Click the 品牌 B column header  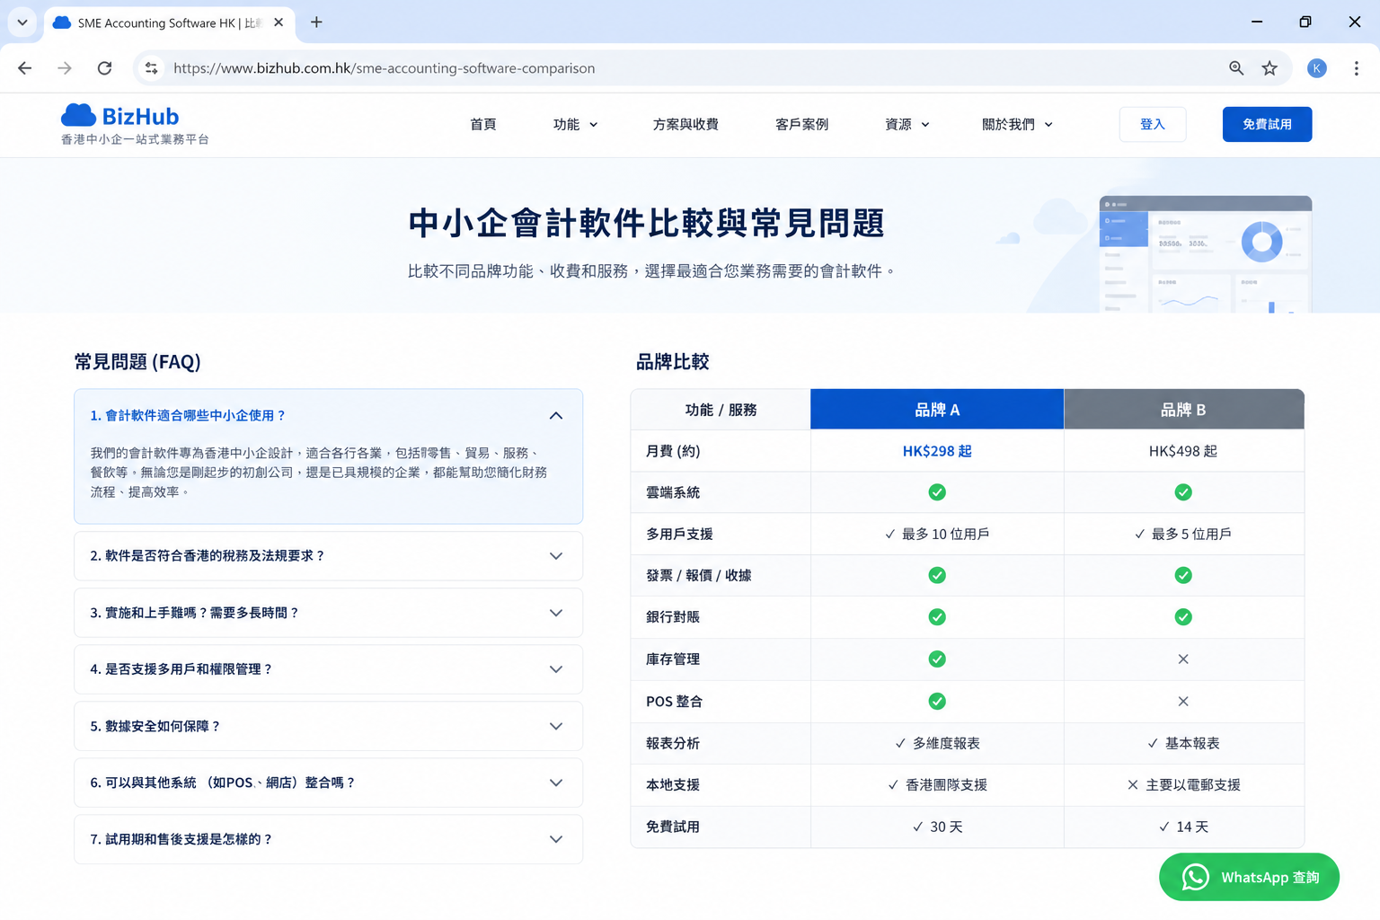[1183, 410]
